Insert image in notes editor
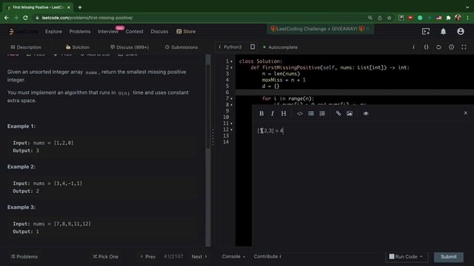The width and height of the screenshot is (474, 266). [350, 113]
